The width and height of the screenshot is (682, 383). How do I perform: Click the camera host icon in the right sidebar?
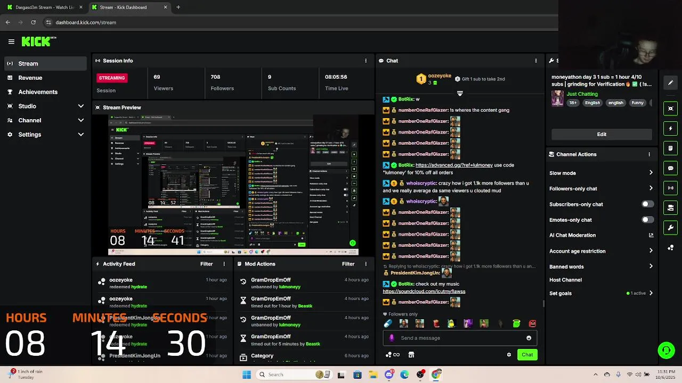click(x=671, y=208)
